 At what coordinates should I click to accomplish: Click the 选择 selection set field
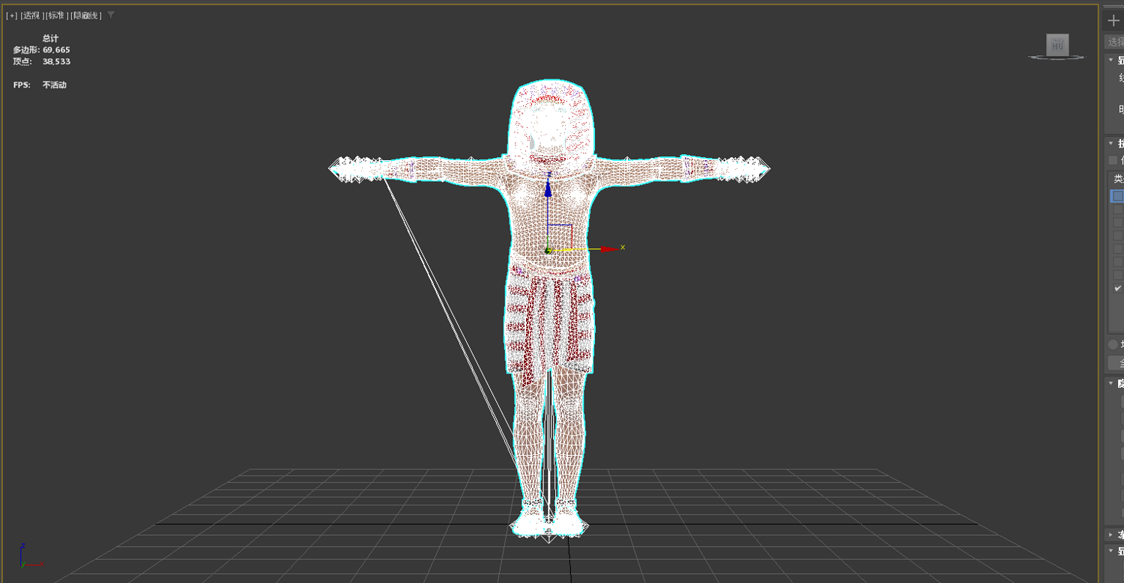1114,42
